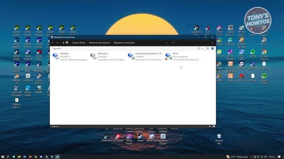Viewport: 284px width, 159px height.
Task: Open Rec Room Launcher desktop shortcut
Action: tap(230, 67)
